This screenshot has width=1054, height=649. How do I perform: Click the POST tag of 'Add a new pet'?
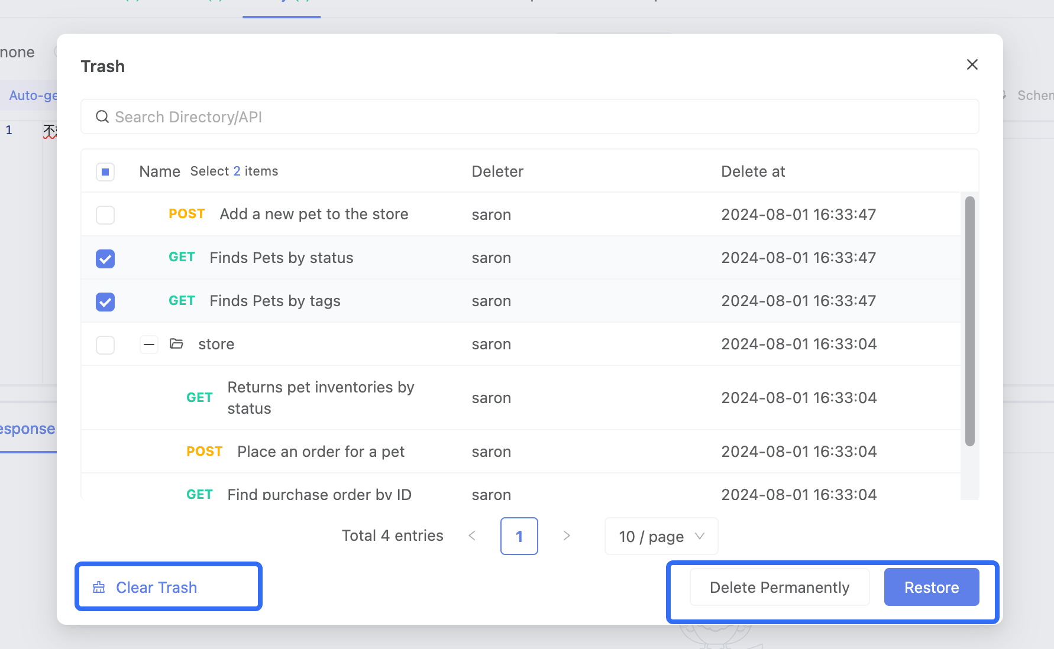[x=187, y=214]
